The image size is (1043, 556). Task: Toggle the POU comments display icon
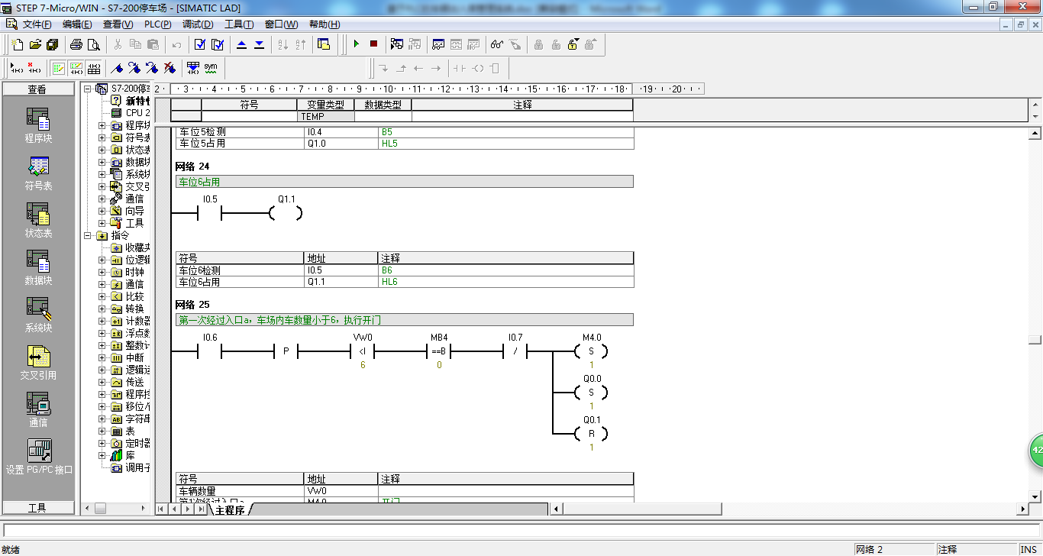pyautogui.click(x=59, y=68)
